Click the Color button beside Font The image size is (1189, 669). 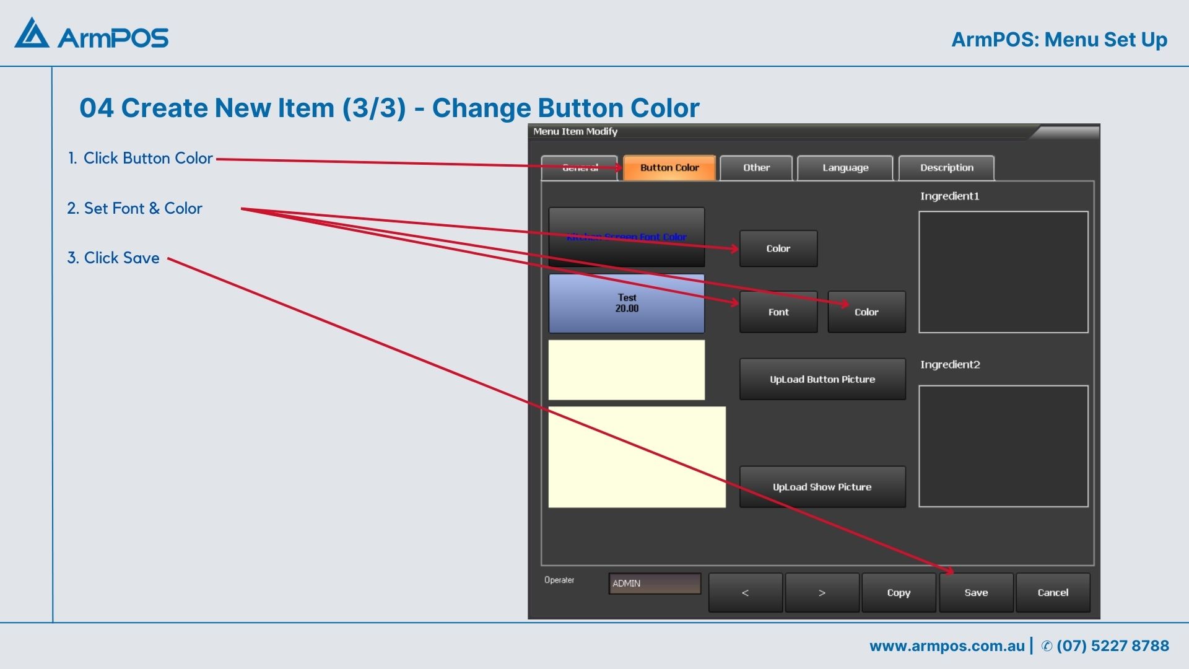(x=866, y=312)
